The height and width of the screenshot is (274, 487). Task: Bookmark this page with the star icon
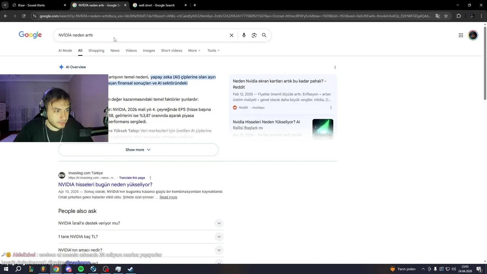(x=446, y=16)
